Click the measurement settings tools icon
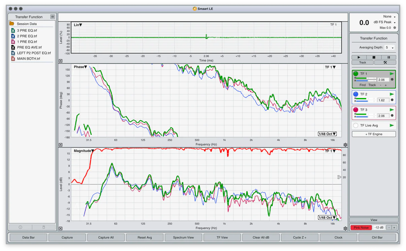Screen dimensions: 406x251 pos(385,62)
